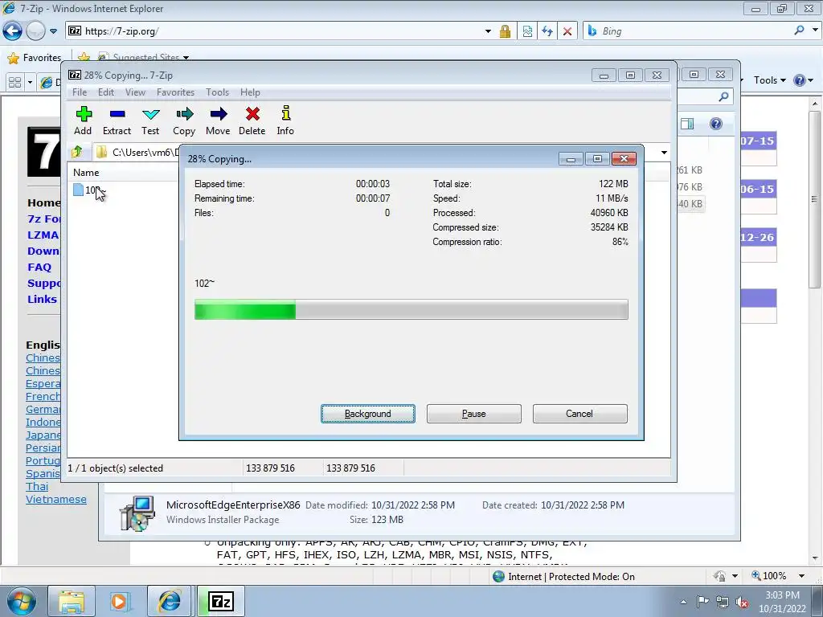The width and height of the screenshot is (823, 617).
Task: Open the 7-Zip View menu
Action: coord(135,92)
